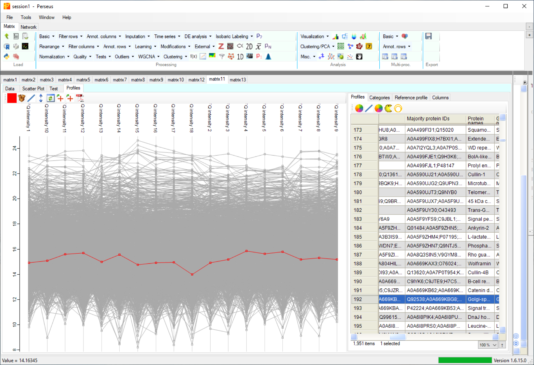Screen dimensions: 534x365
Task: Click the red Z-score icon
Action: click(x=221, y=47)
